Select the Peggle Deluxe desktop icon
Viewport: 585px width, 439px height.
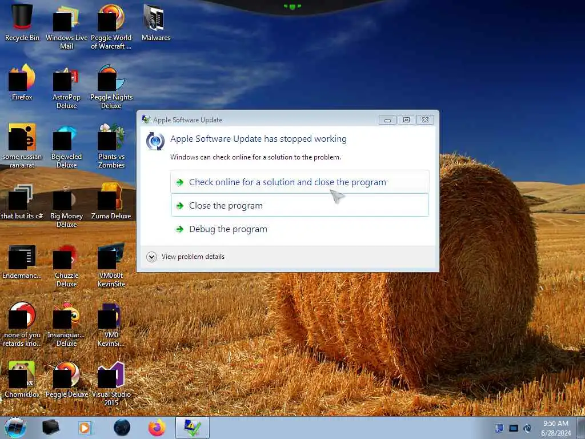(x=66, y=380)
